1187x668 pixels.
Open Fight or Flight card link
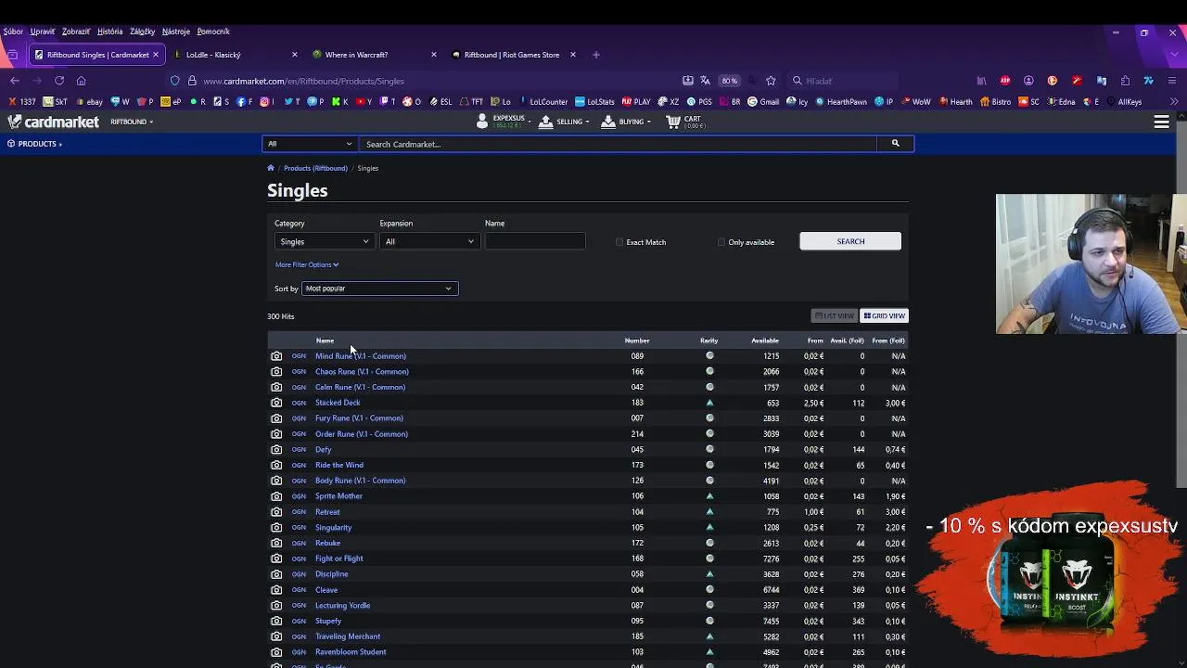click(339, 559)
